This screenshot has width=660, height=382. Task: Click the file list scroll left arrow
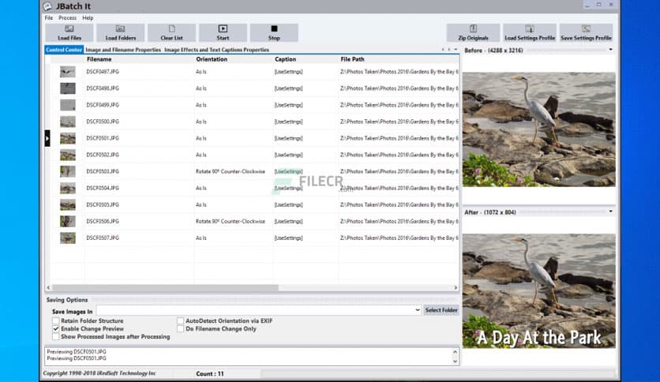48,288
